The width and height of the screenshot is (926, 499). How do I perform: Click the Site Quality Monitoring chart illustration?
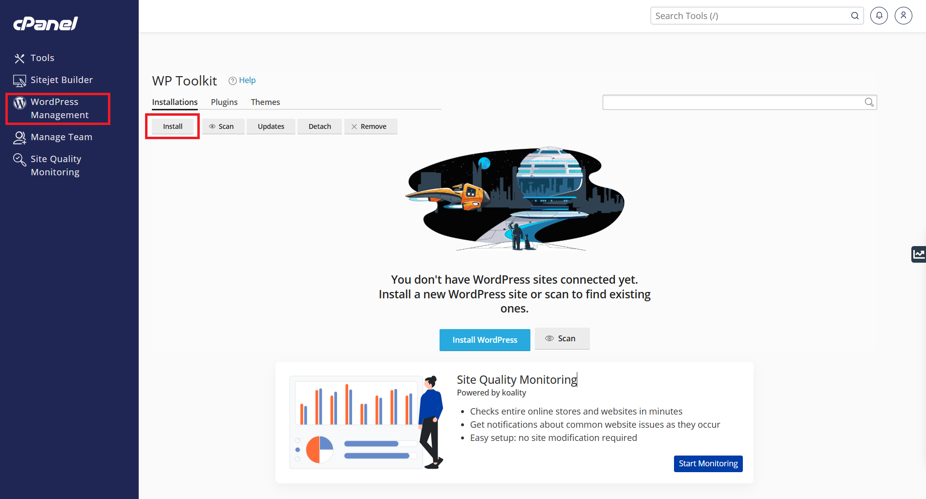coord(366,422)
